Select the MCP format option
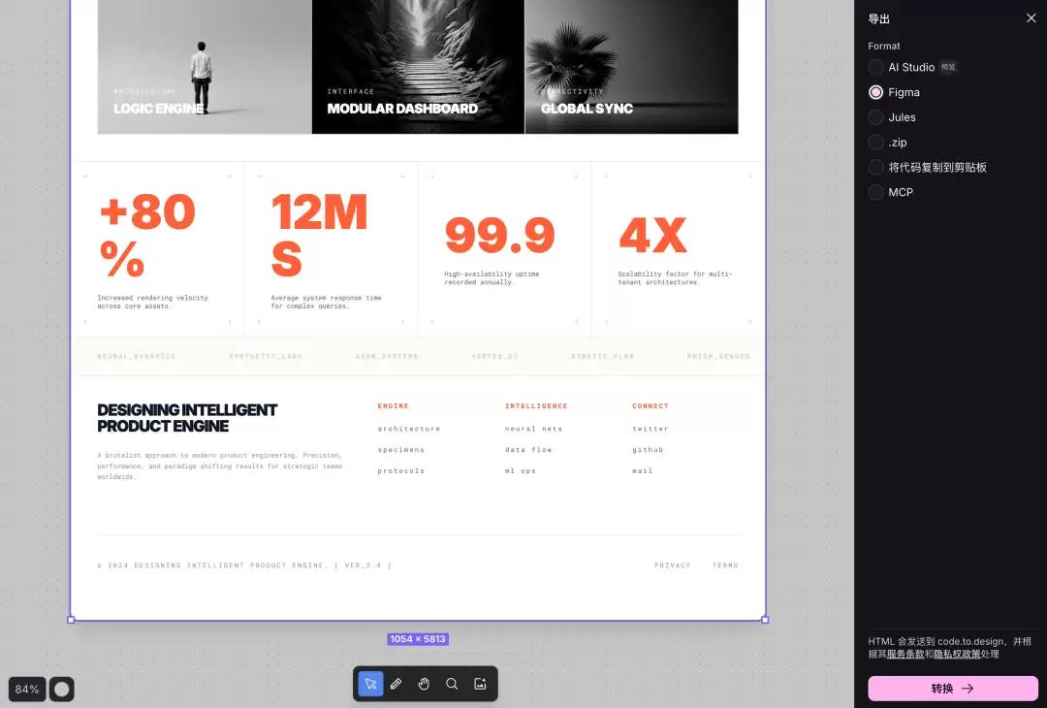The width and height of the screenshot is (1047, 708). tap(875, 192)
